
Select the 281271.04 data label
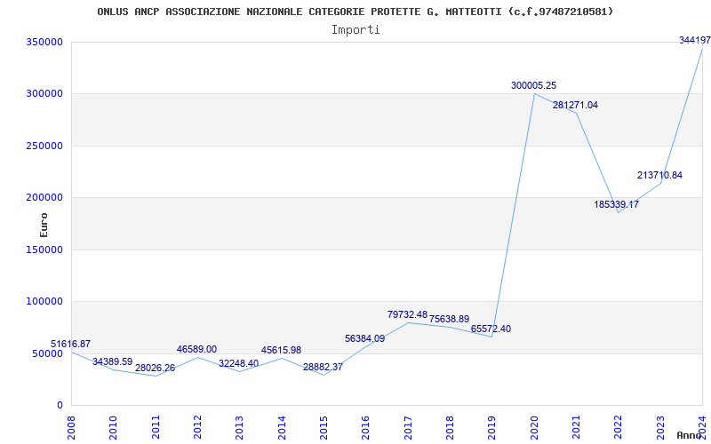(x=575, y=105)
